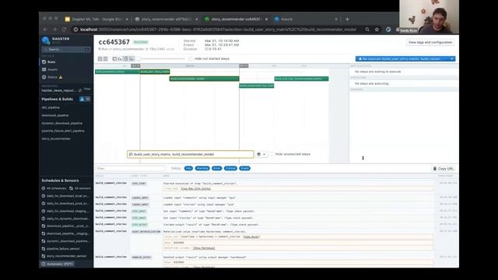
Task: Open the Automatic (PDT) timezone selector
Action: coord(57,264)
